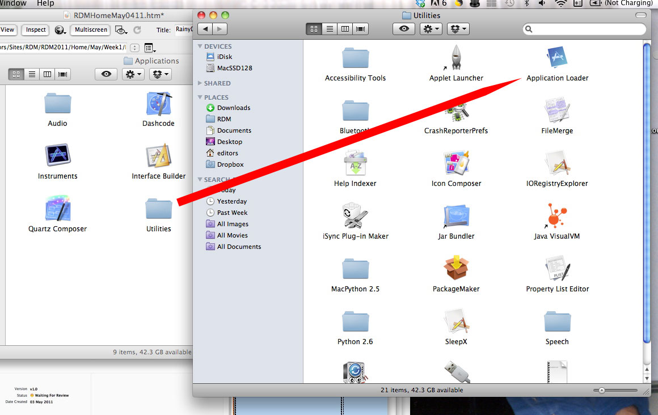Switch the Utilities window to list view

coord(330,29)
